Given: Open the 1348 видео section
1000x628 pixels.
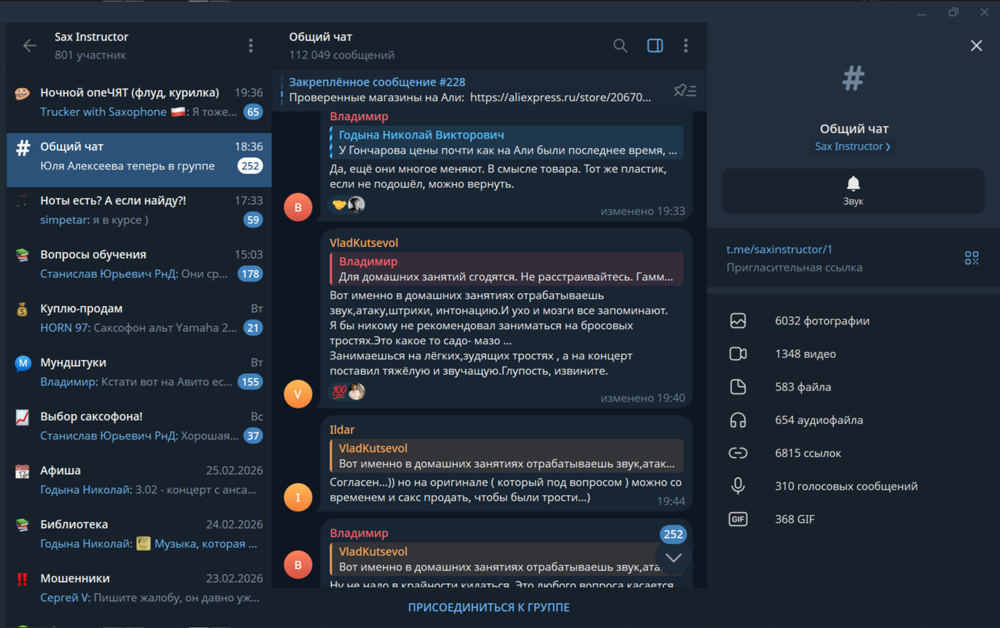Looking at the screenshot, I should tap(805, 354).
